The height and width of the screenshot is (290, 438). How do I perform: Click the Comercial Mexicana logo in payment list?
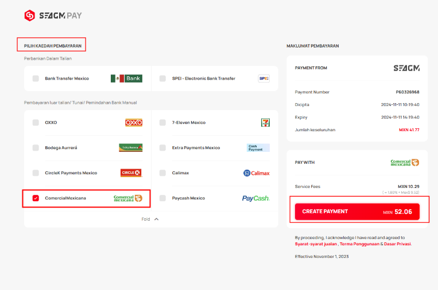tap(128, 198)
